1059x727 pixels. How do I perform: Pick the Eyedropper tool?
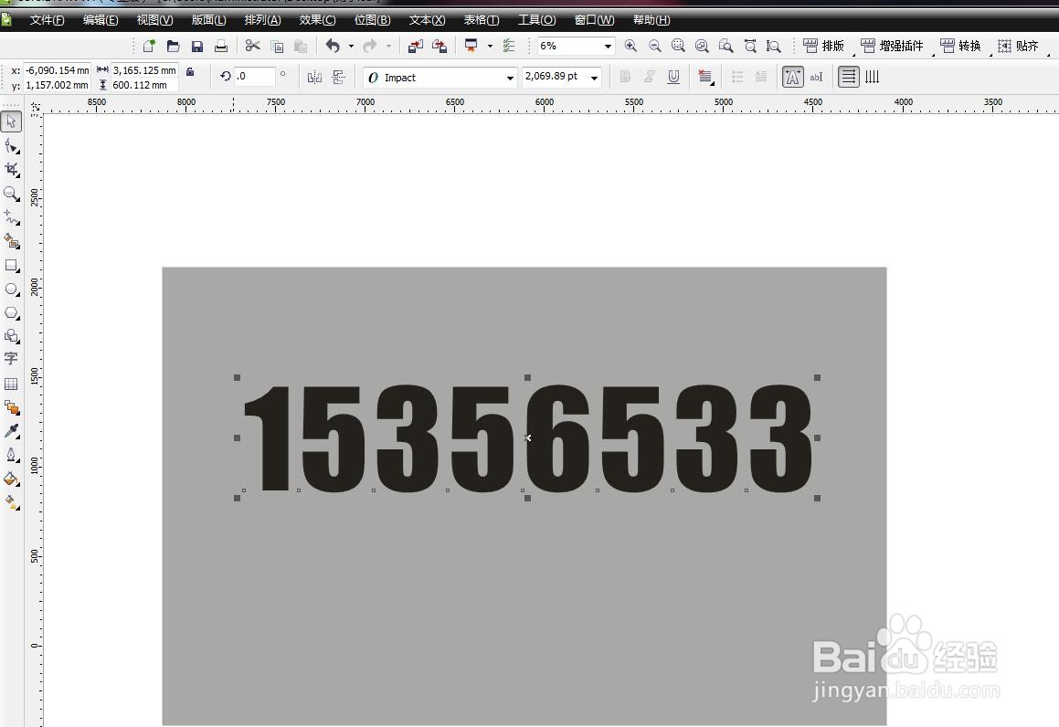(11, 431)
